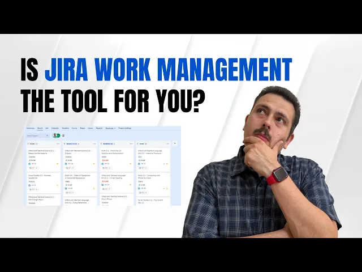The width and height of the screenshot is (362, 272).
Task: Expand subtasks on Properties of Addition card
Action: click(x=106, y=168)
